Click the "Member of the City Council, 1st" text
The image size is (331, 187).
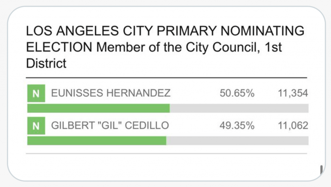pyautogui.click(x=189, y=47)
